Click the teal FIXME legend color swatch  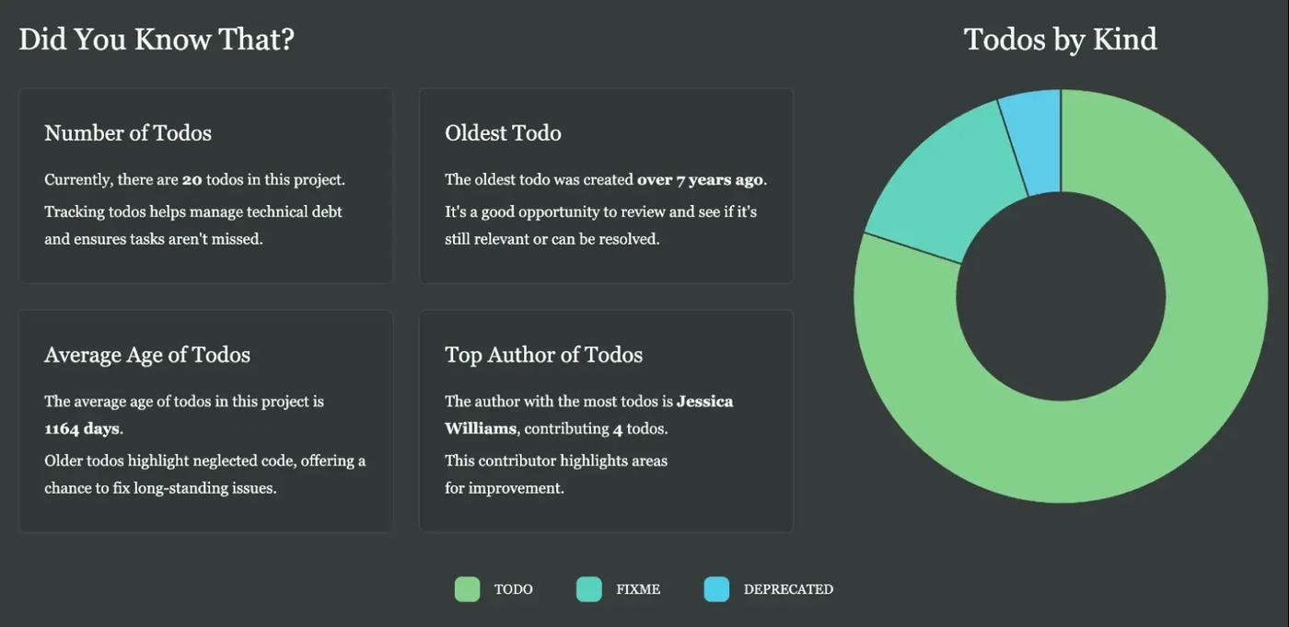pos(588,589)
